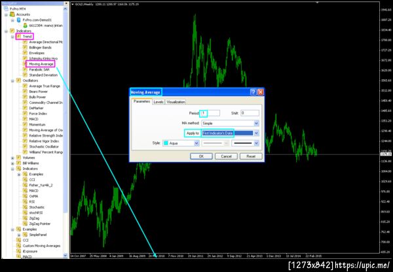This screenshot has width=393, height=272.
Task: Open the MA method dropdown
Action: tap(256, 123)
